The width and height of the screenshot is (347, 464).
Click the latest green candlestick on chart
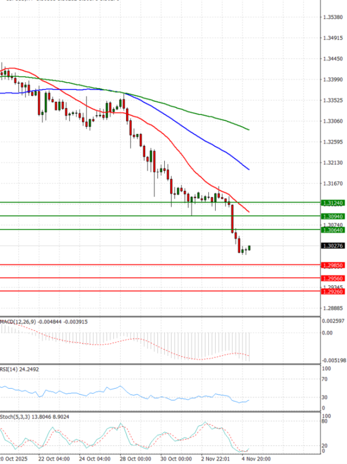249,248
